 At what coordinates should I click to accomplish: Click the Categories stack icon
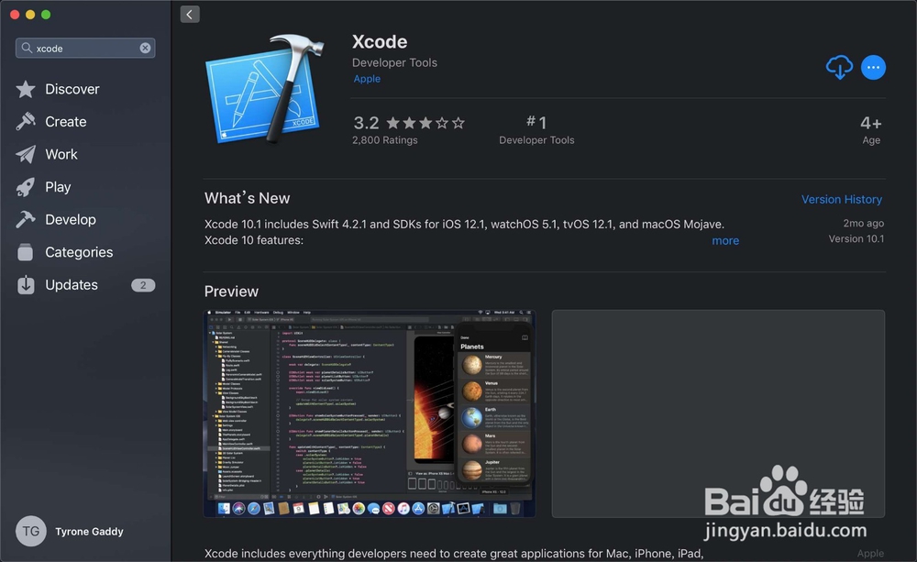click(x=26, y=252)
